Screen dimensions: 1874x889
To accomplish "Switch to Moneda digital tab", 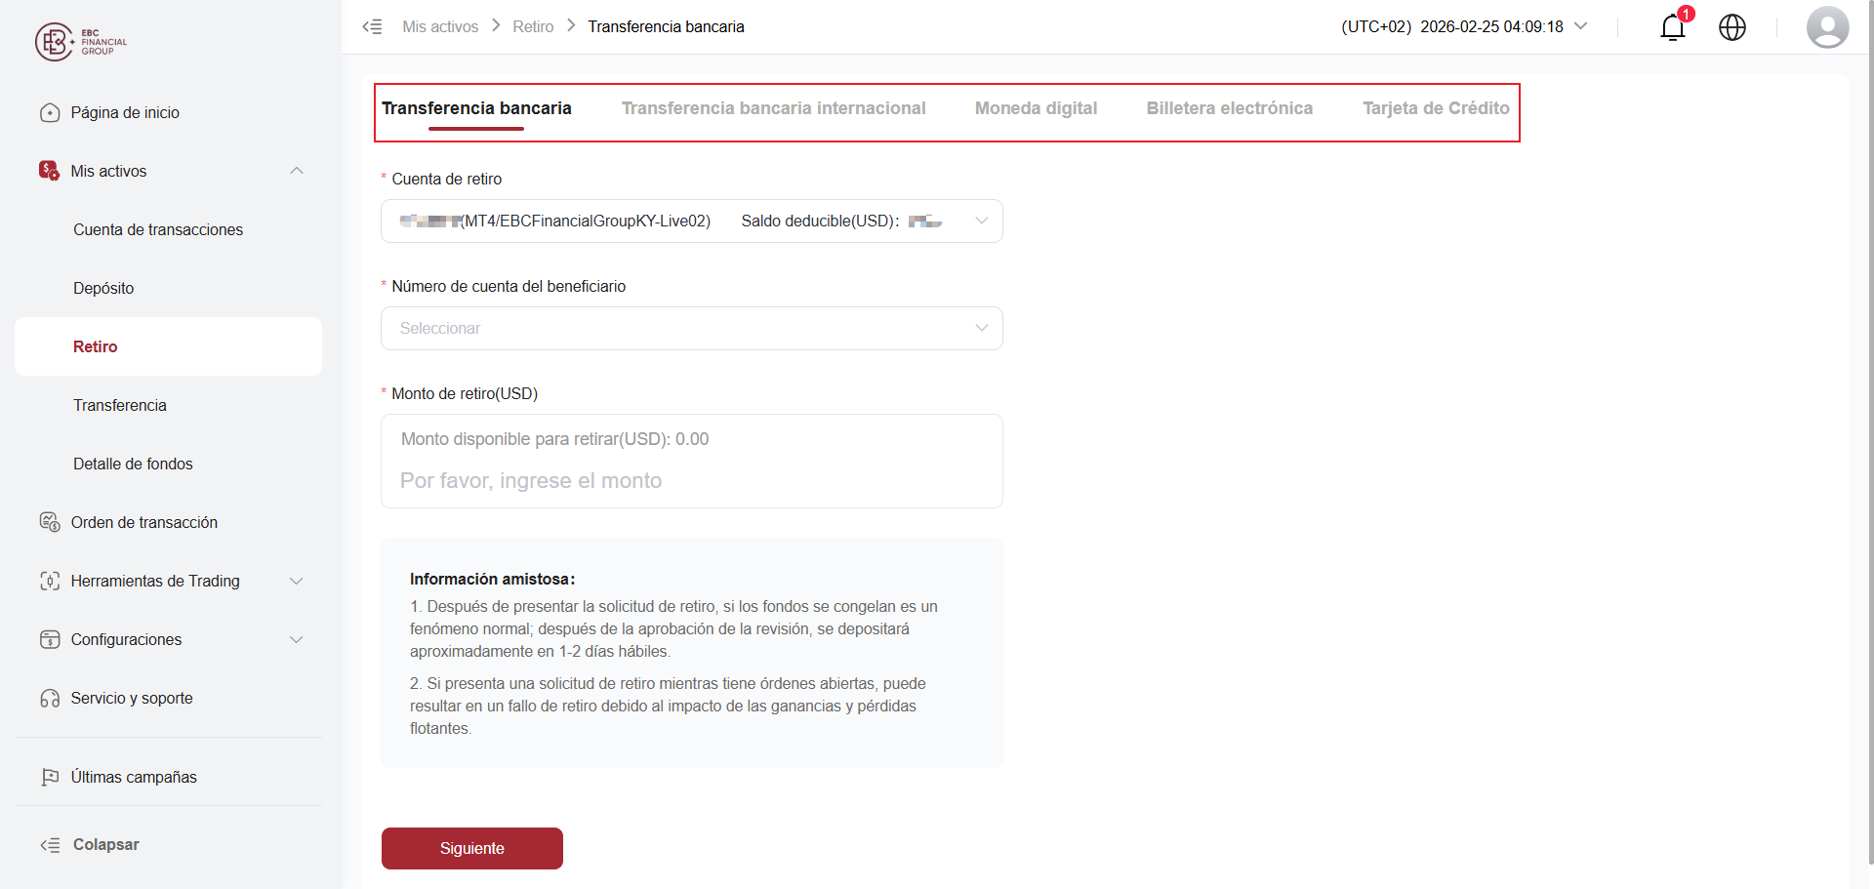I will click(1036, 108).
